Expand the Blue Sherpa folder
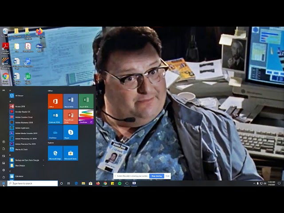 (27, 166)
